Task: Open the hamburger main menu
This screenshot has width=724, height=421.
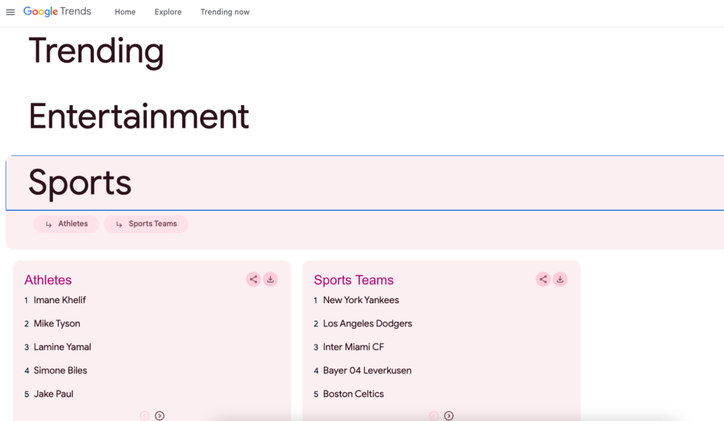Action: (10, 12)
